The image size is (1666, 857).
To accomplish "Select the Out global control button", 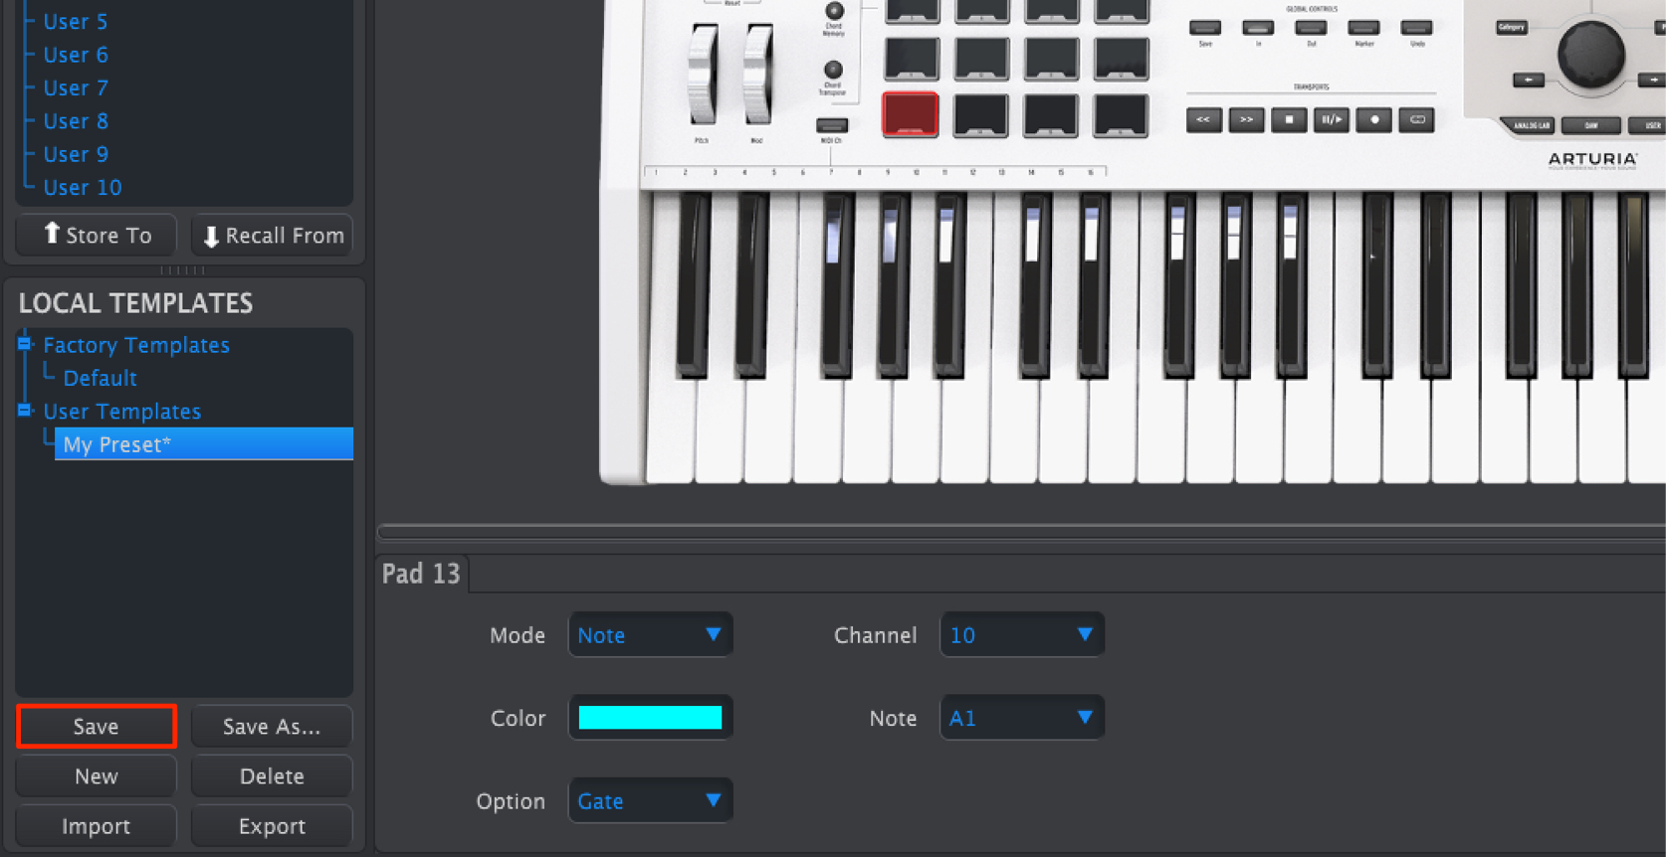I will point(1311,28).
